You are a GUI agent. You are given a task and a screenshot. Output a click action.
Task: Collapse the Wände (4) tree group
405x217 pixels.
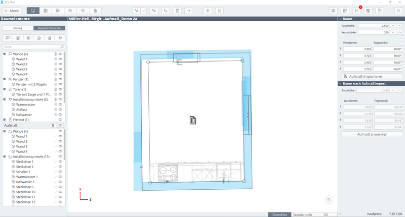(4, 54)
